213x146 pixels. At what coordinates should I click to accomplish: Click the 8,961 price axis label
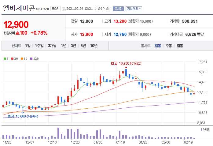click(201, 123)
